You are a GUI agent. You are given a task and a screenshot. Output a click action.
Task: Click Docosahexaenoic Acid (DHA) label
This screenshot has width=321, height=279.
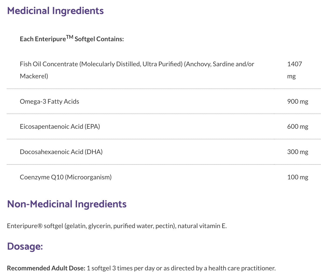tap(61, 152)
